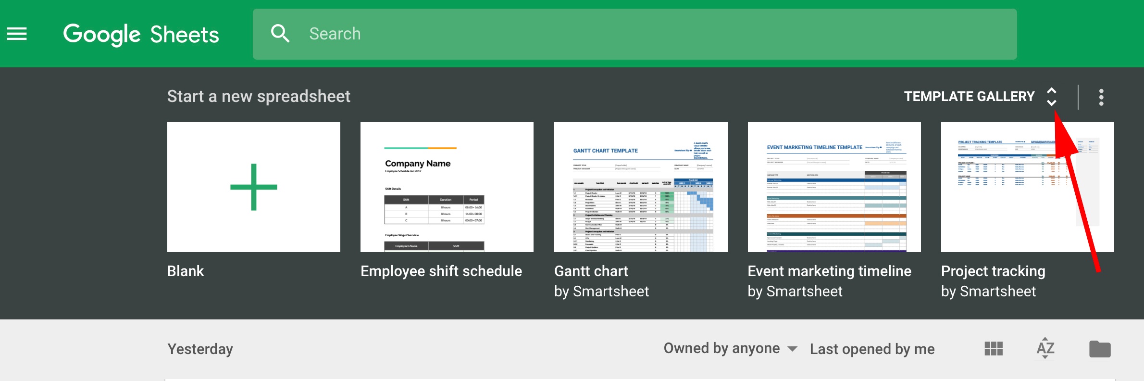The width and height of the screenshot is (1144, 381).
Task: Open the Gantt chart template thumbnail
Action: click(x=641, y=187)
